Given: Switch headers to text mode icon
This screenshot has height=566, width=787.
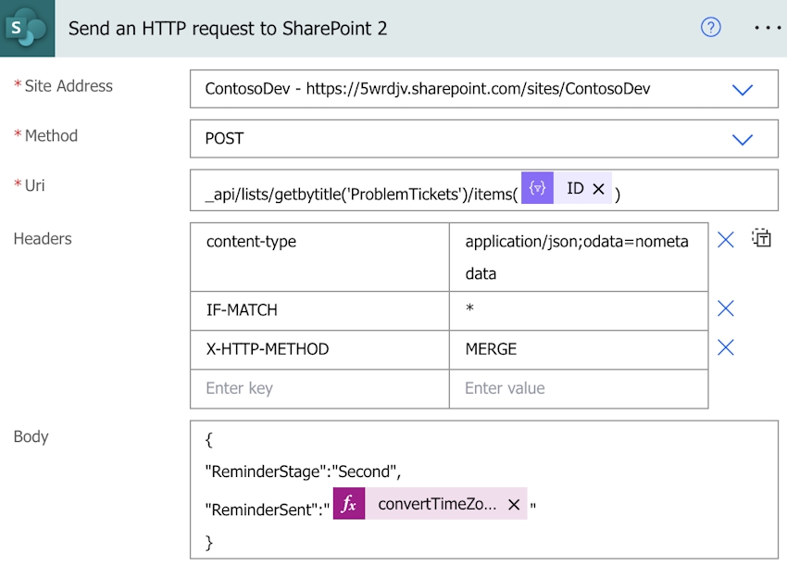Looking at the screenshot, I should [761, 238].
